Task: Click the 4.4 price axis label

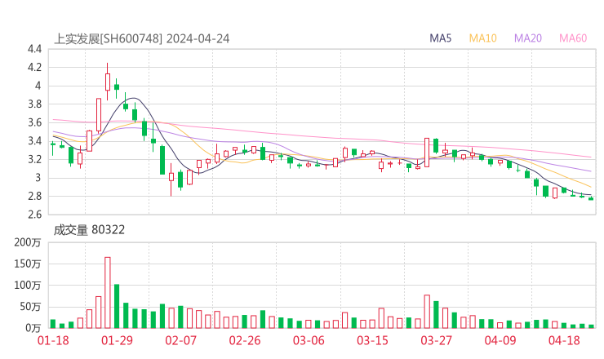Action: tap(34, 49)
